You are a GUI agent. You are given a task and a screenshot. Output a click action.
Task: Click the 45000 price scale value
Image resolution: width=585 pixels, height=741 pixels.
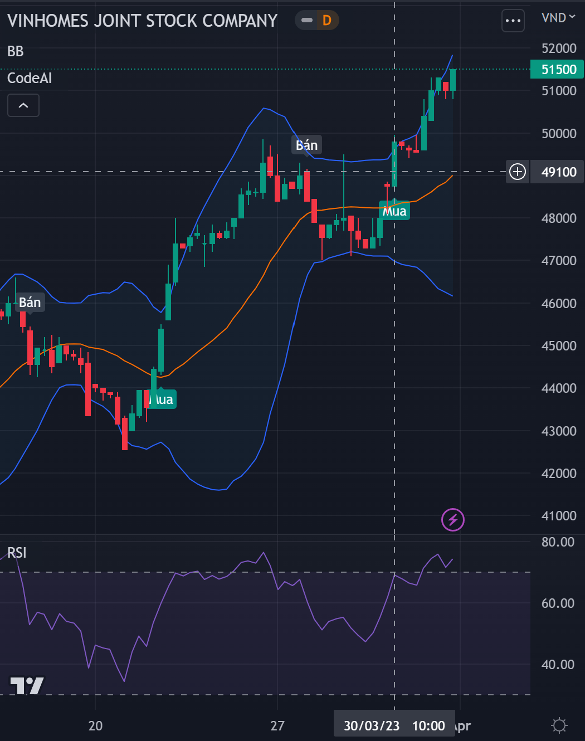tap(559, 346)
